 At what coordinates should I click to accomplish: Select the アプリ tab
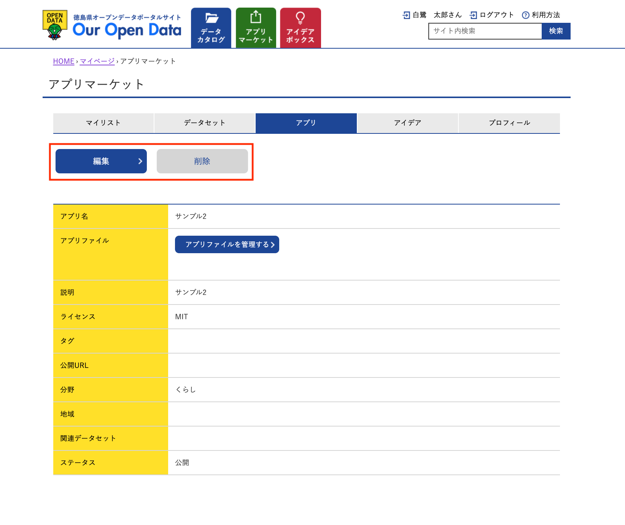306,123
